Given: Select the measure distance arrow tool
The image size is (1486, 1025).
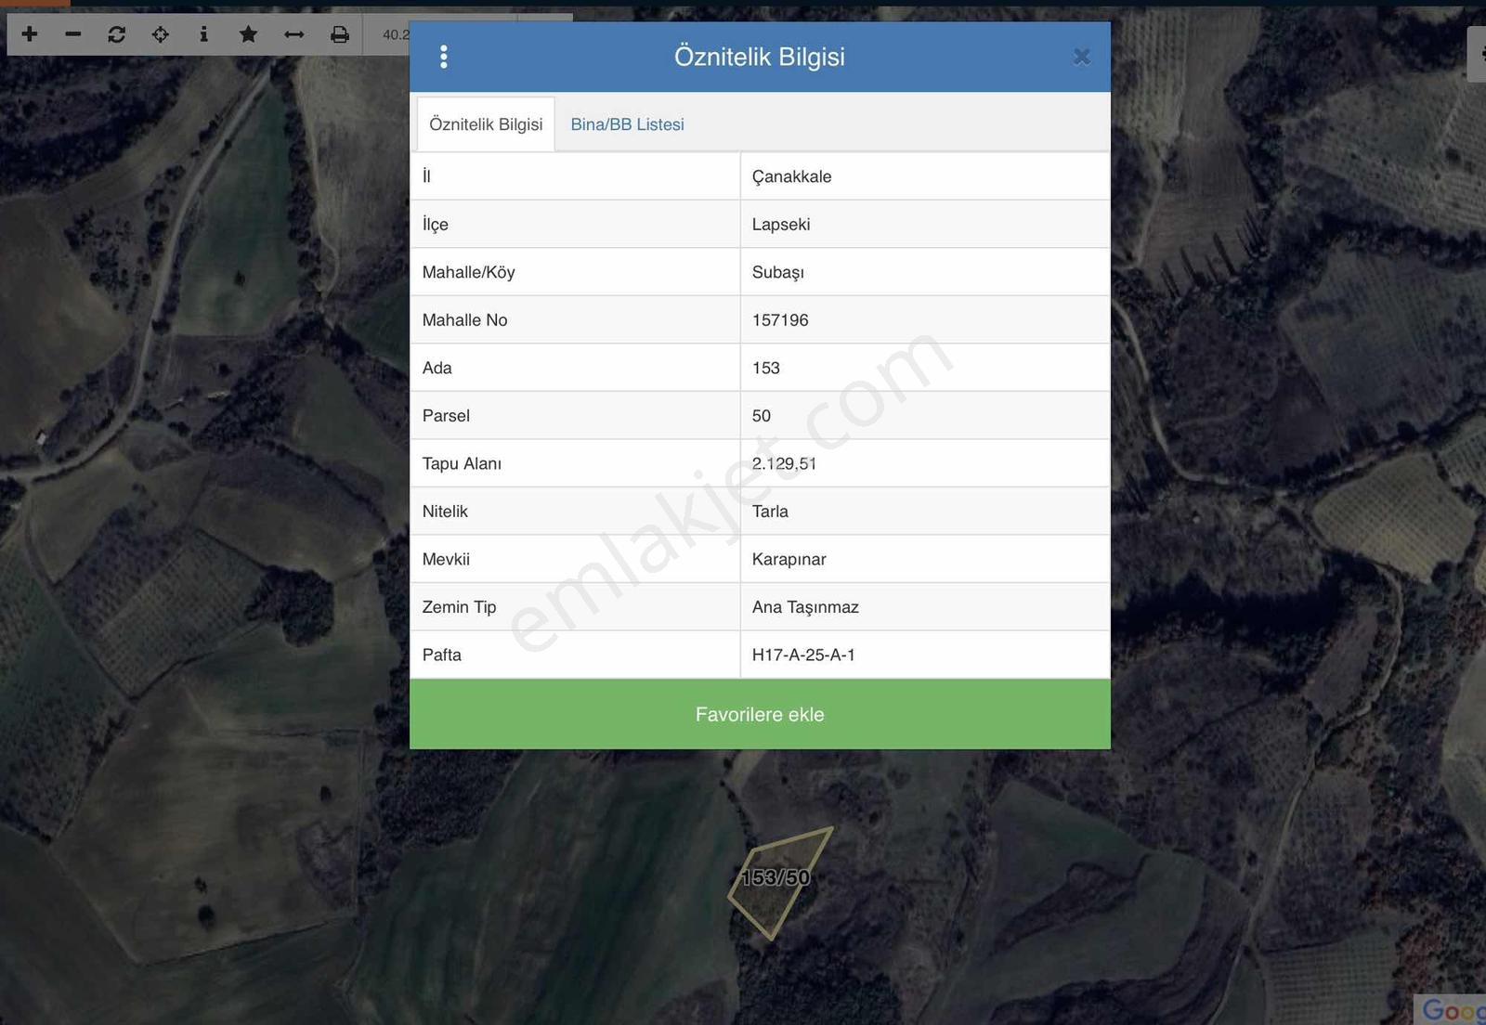Looking at the screenshot, I should (x=294, y=34).
